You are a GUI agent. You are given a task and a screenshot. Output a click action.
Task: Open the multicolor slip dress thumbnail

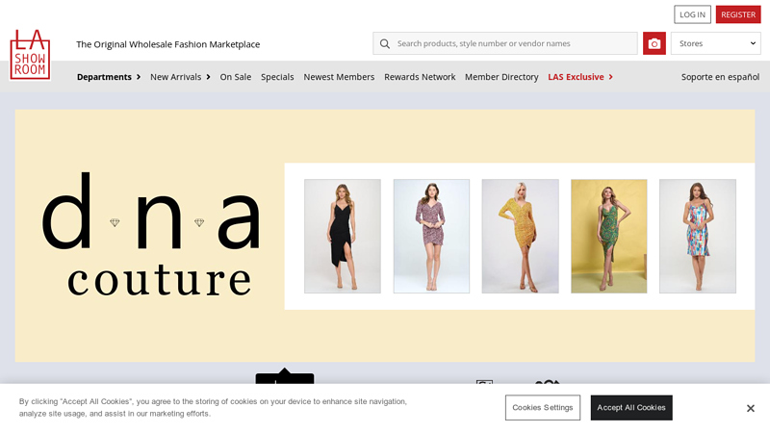pyautogui.click(x=697, y=236)
